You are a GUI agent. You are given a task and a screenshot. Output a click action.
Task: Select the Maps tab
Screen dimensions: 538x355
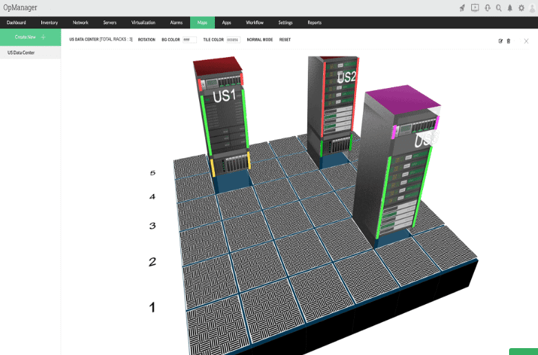[203, 23]
